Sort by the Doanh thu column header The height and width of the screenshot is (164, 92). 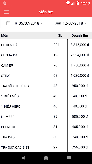click(80, 35)
